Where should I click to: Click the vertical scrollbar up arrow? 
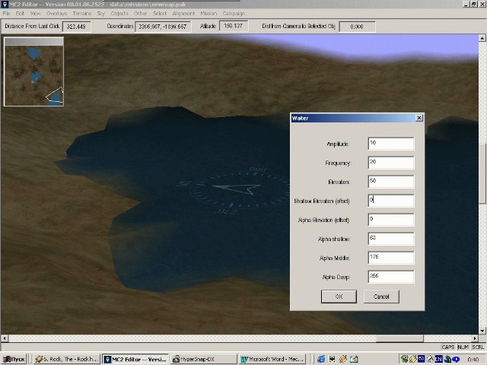point(482,38)
